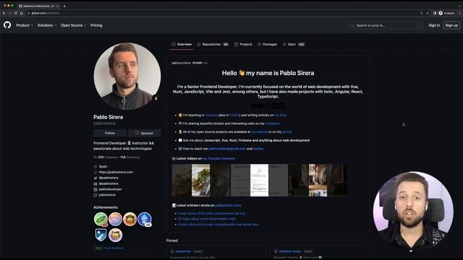Open the YouTube @pablosirera sidebar link

click(109, 183)
